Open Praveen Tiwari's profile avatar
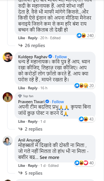 pos(8,97)
